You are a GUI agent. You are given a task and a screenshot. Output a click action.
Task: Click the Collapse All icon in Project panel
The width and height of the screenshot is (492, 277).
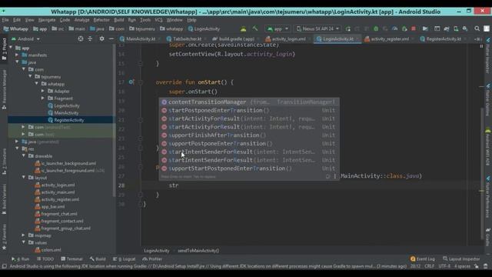pyautogui.click(x=90, y=38)
